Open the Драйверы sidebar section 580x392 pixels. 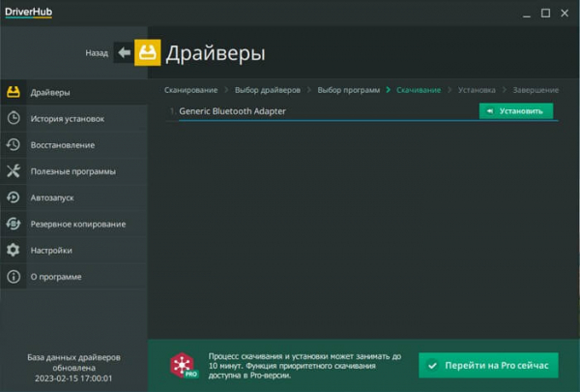(74, 92)
